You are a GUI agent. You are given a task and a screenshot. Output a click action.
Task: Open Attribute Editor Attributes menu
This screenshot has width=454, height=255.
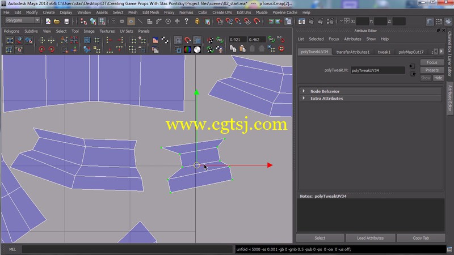(352, 39)
